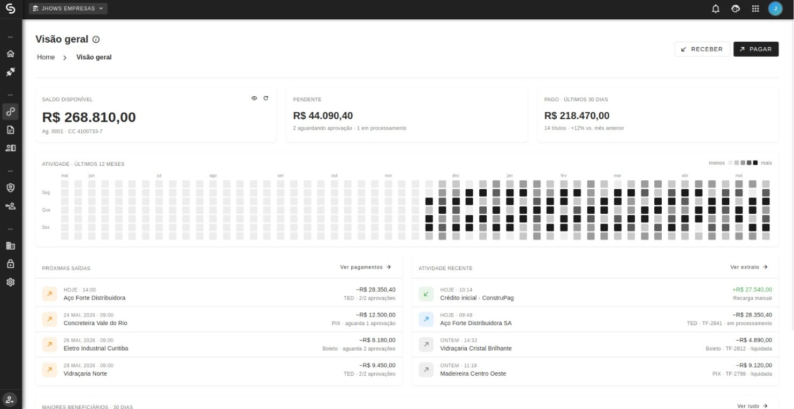Image resolution: width=794 pixels, height=409 pixels.
Task: Click the 'ATIVIDADE RECENTE' section heading
Action: click(x=445, y=268)
